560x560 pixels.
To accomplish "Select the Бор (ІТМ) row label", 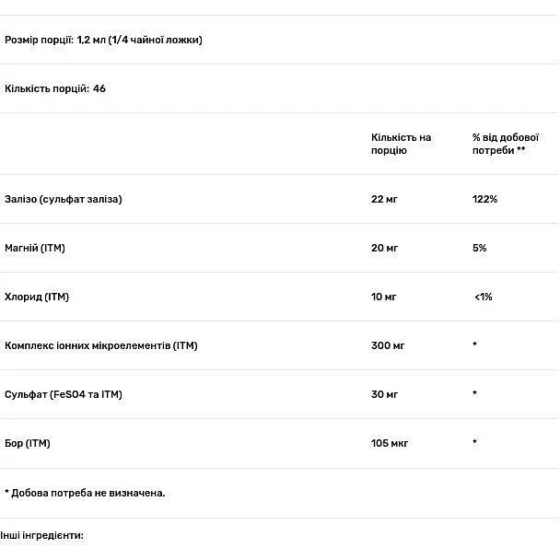I will point(27,443).
